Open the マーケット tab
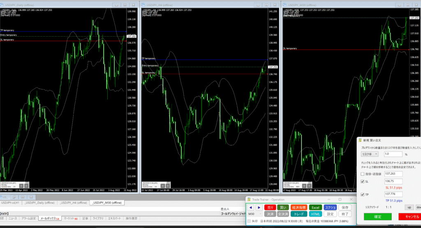 tap(71, 219)
